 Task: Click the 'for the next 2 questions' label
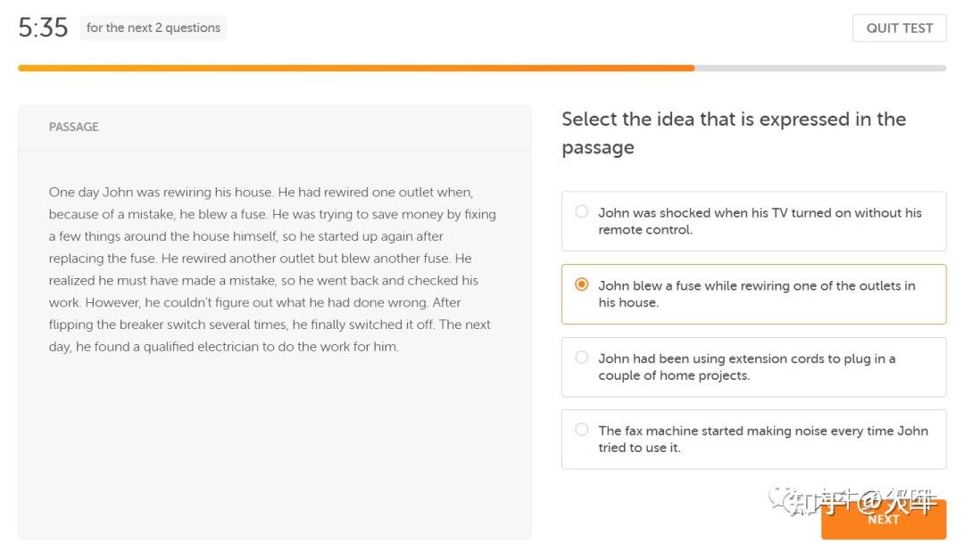pyautogui.click(x=154, y=28)
